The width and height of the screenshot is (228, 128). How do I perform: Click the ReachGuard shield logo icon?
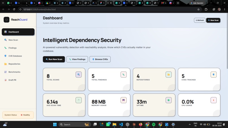tap(7, 19)
